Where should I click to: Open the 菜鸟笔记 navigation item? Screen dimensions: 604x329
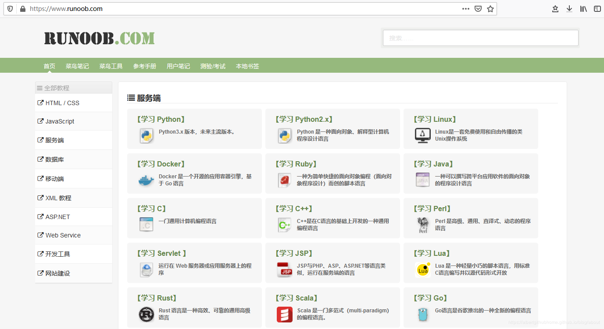point(77,66)
